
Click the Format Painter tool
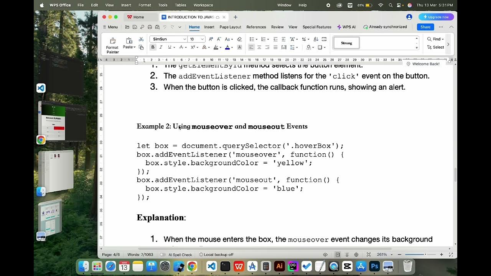point(112,45)
